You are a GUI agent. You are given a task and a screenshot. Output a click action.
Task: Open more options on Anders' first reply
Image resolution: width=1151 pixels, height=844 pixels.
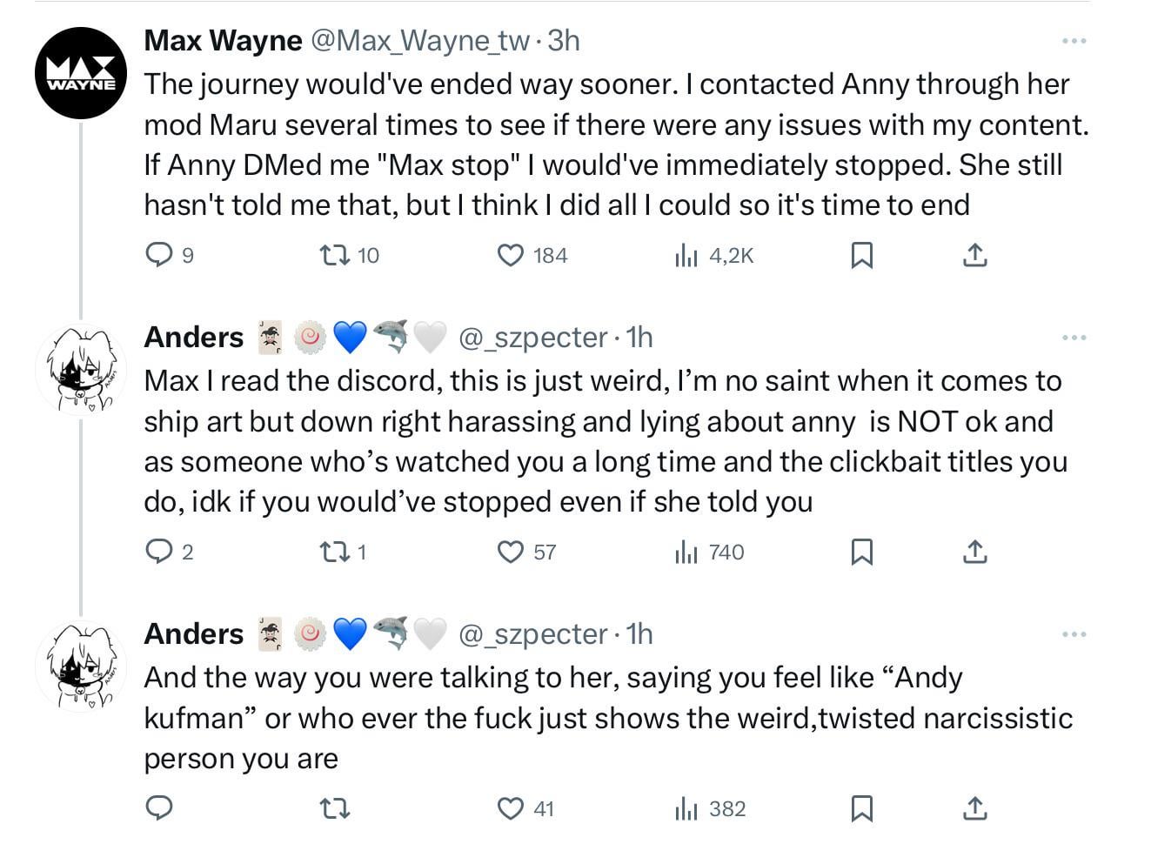(1074, 338)
